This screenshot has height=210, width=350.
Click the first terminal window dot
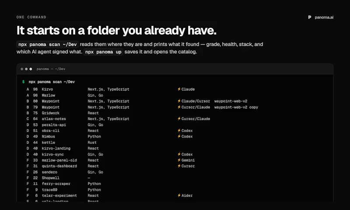click(x=22, y=69)
